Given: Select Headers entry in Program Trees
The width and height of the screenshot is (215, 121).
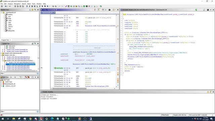Looking at the screenshot, I should (x=10, y=14).
